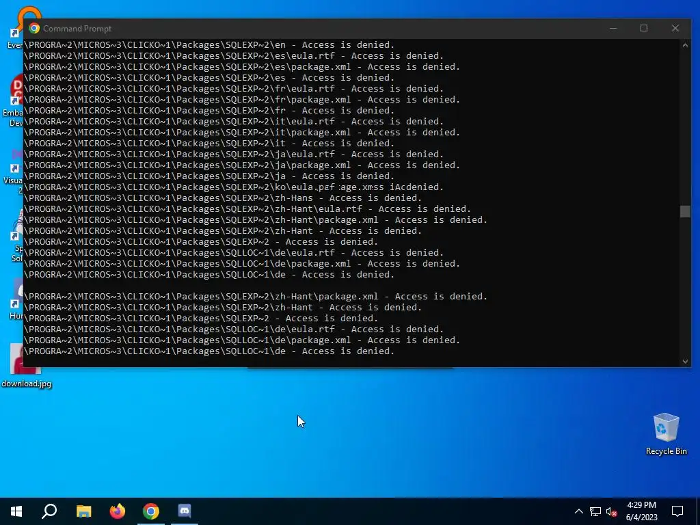This screenshot has width=700, height=525.
Task: Click the scrollbar down arrow in console
Action: pyautogui.click(x=685, y=362)
